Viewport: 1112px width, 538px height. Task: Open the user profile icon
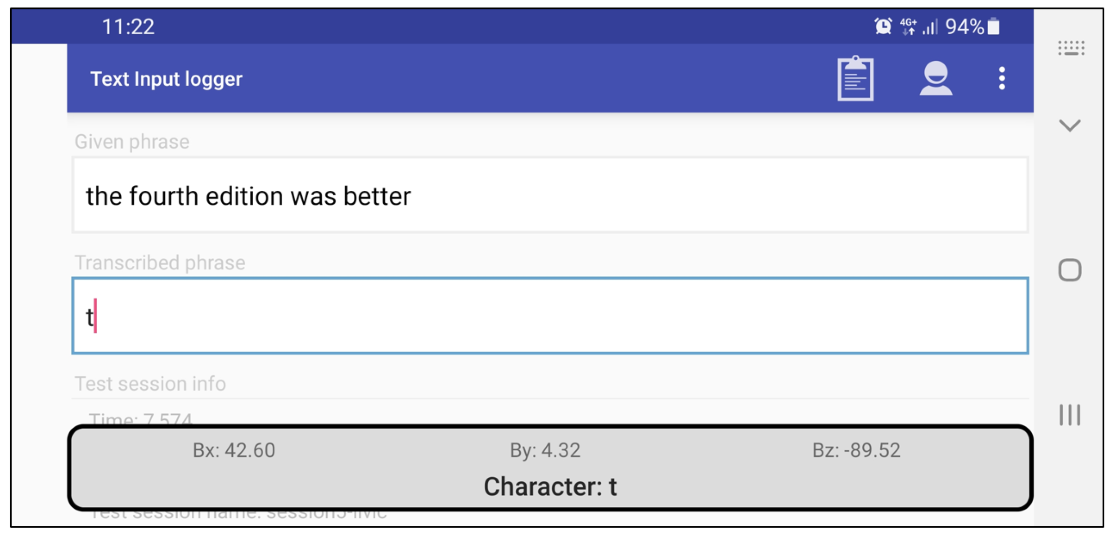(x=935, y=79)
